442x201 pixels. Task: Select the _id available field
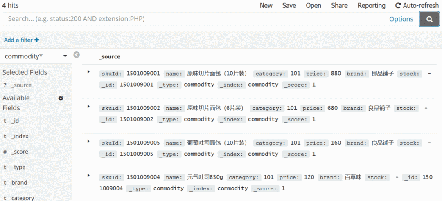(x=15, y=121)
